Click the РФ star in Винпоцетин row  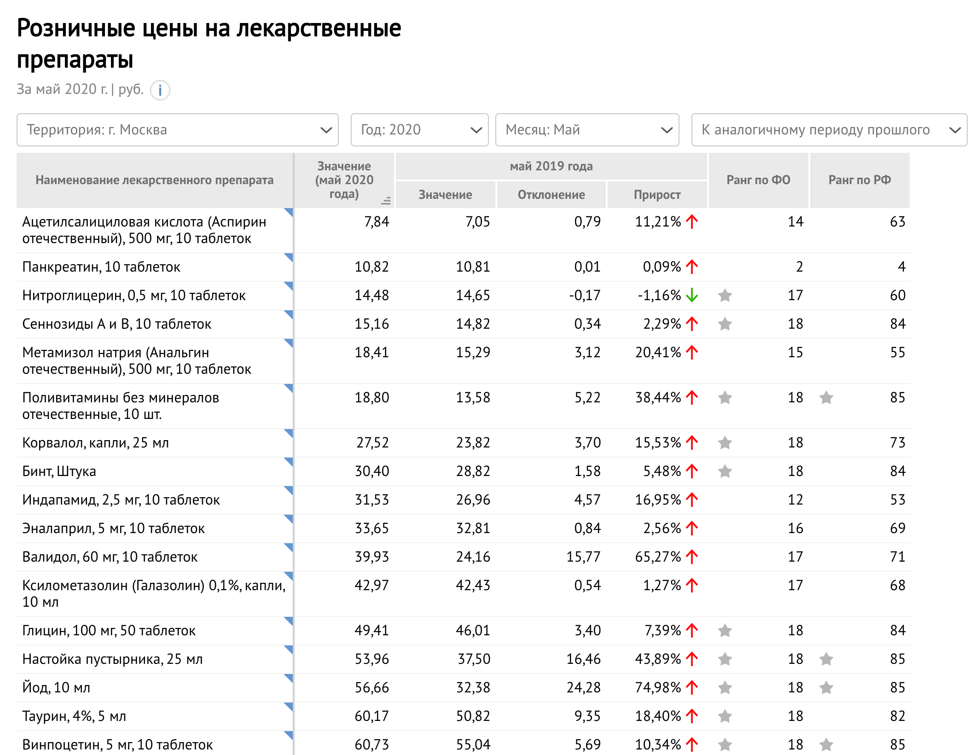[x=826, y=744]
